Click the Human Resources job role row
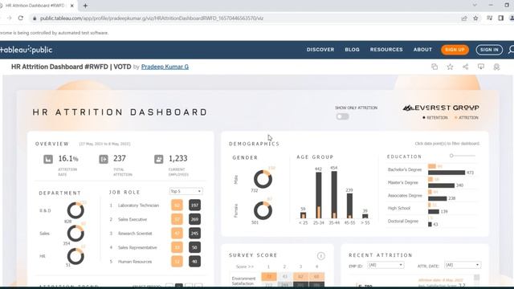Screen dimensions: 514x289 (155, 262)
